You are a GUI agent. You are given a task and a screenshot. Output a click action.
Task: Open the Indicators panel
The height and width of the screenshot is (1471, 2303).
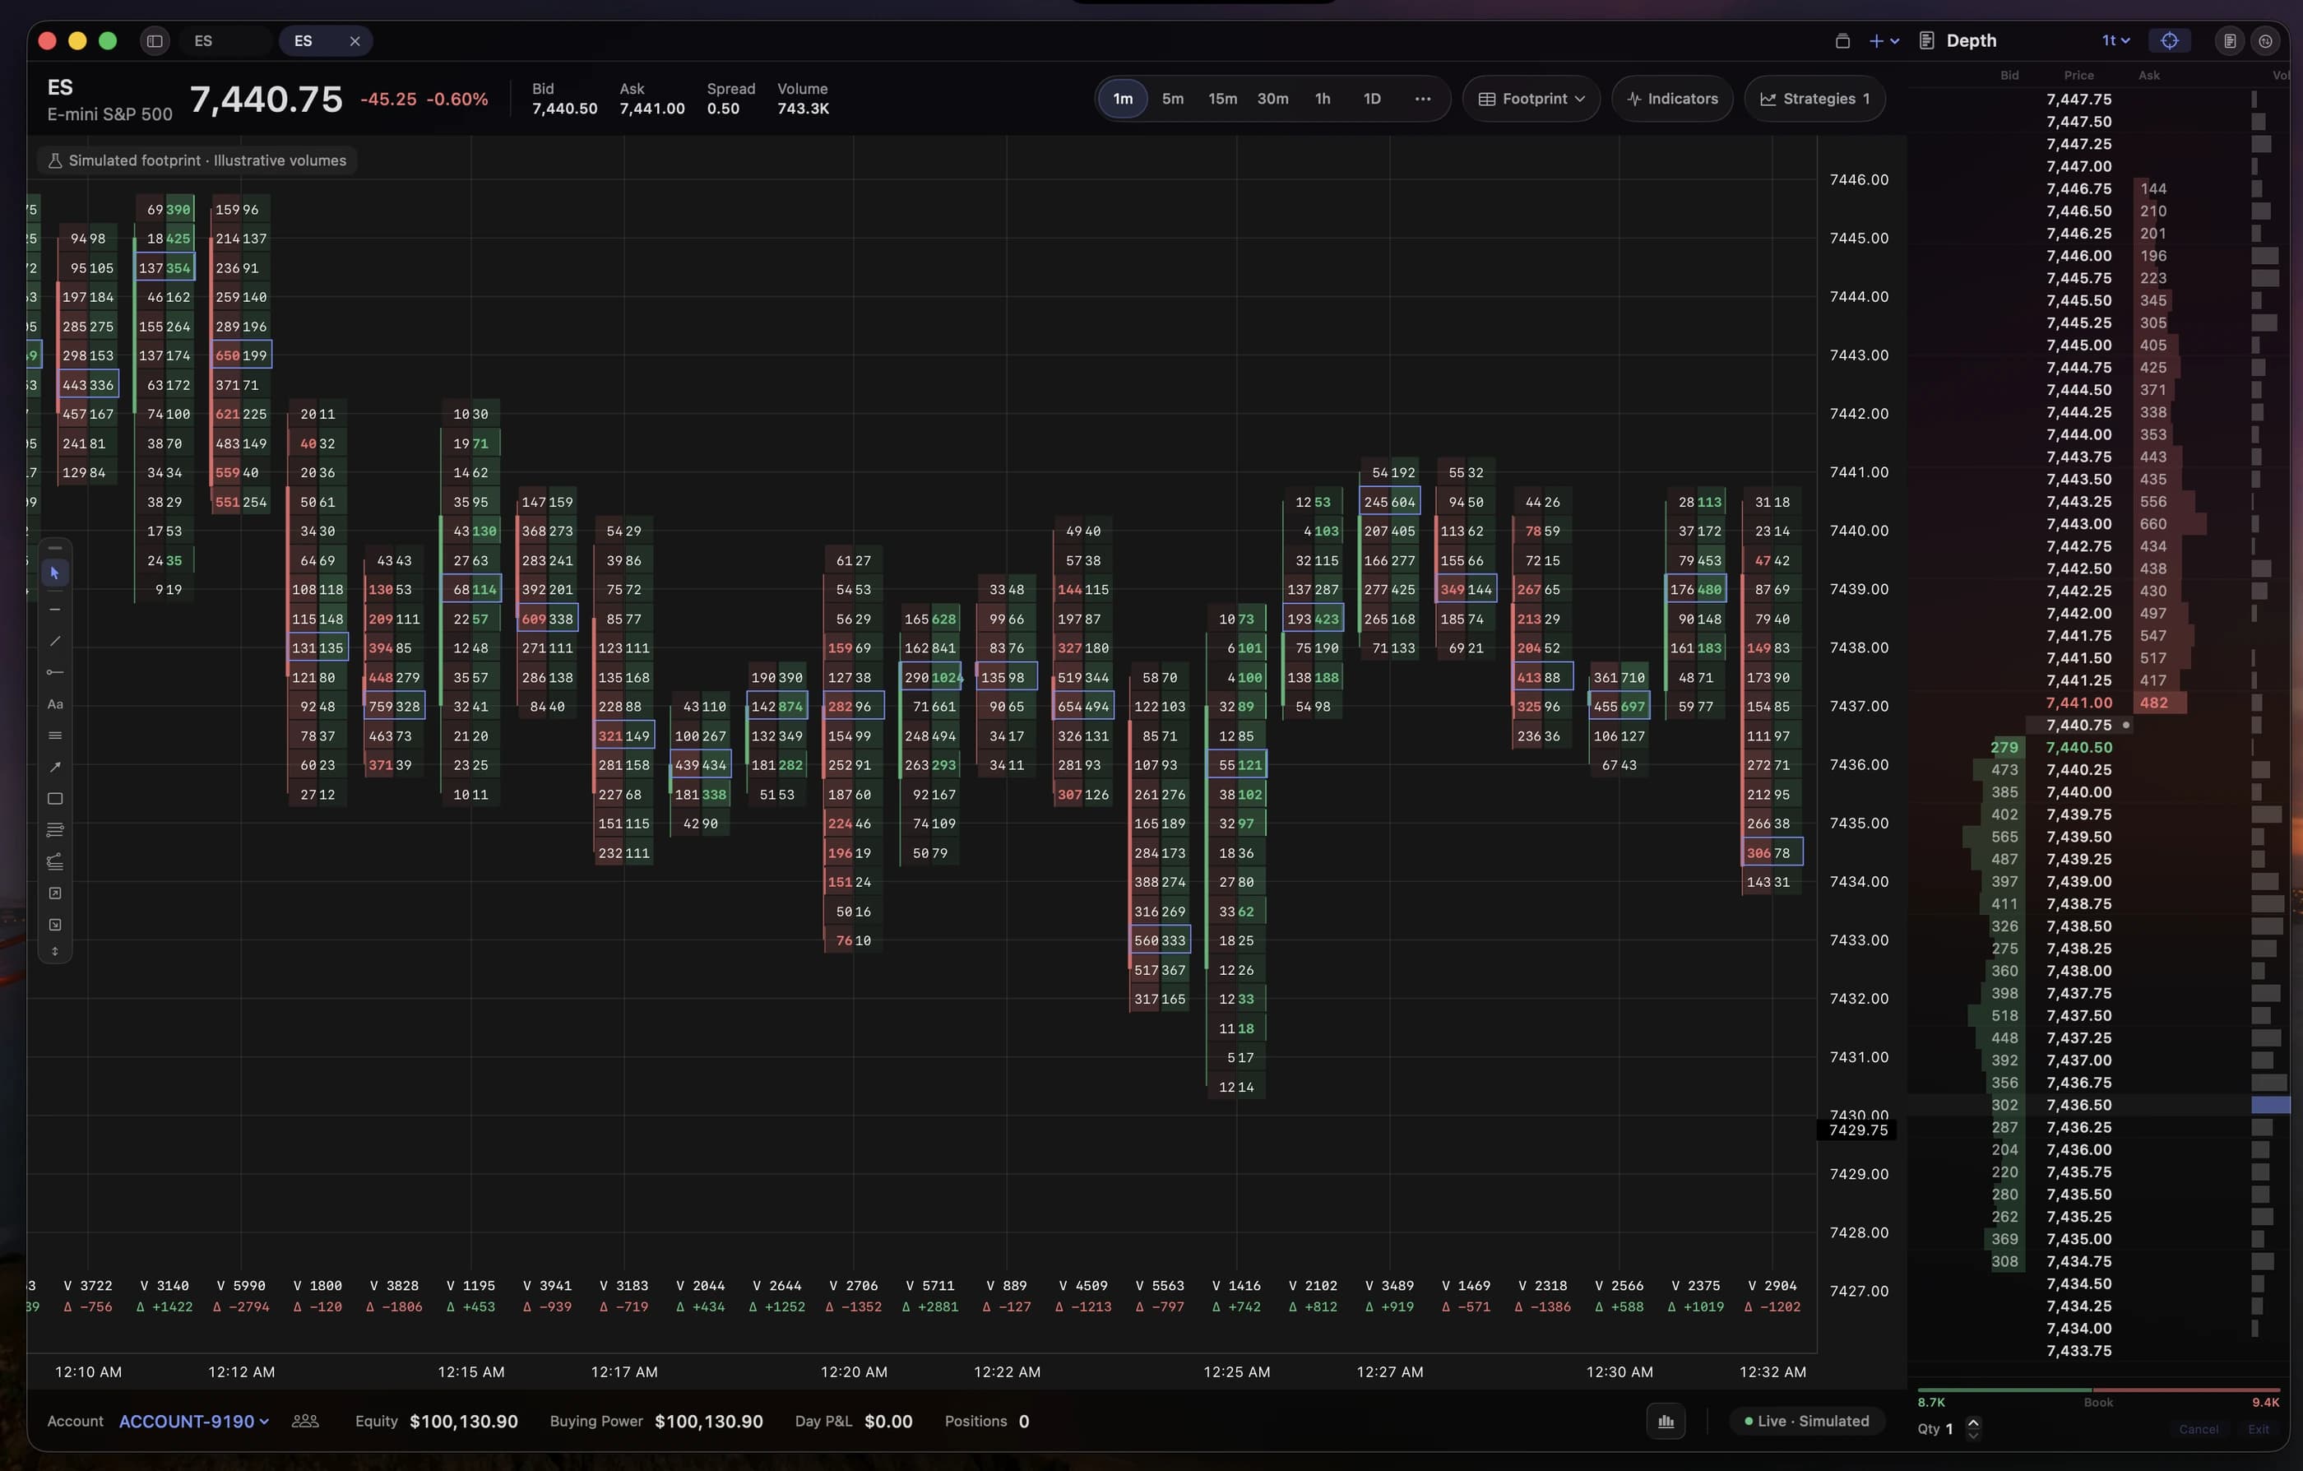point(1672,99)
